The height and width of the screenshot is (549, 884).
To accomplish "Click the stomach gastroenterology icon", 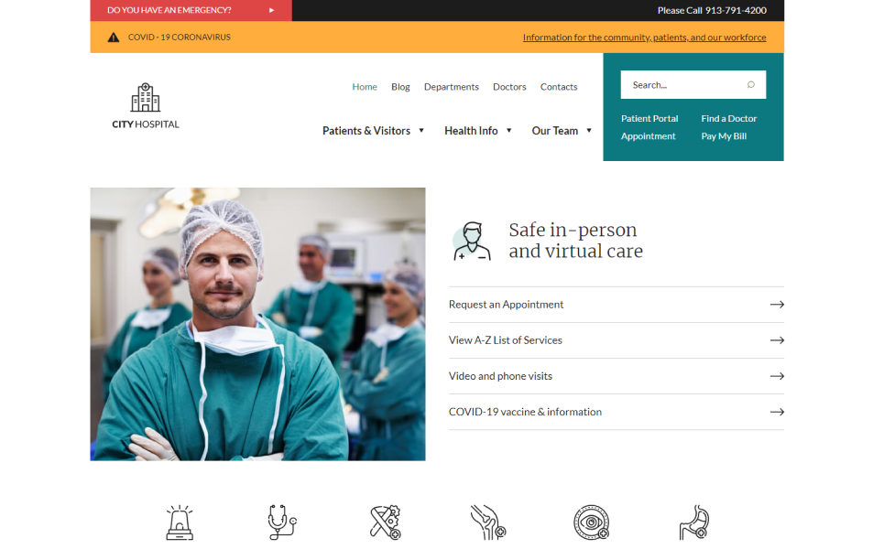I will 693,522.
